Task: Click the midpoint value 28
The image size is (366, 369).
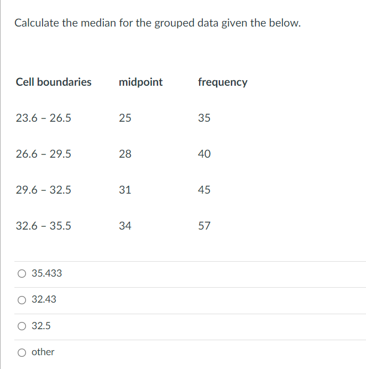Action: click(125, 154)
